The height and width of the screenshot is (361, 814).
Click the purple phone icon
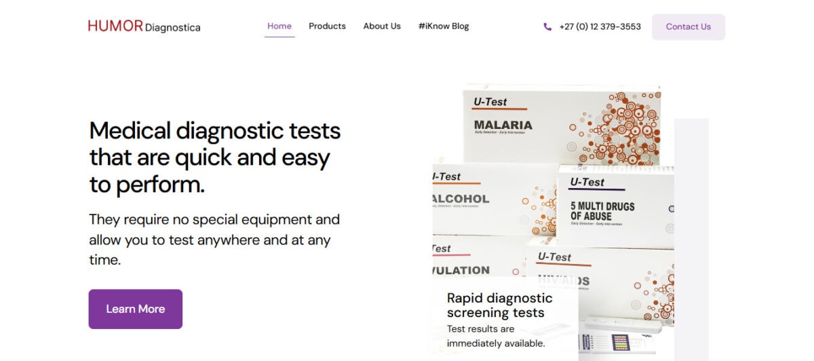(x=547, y=27)
